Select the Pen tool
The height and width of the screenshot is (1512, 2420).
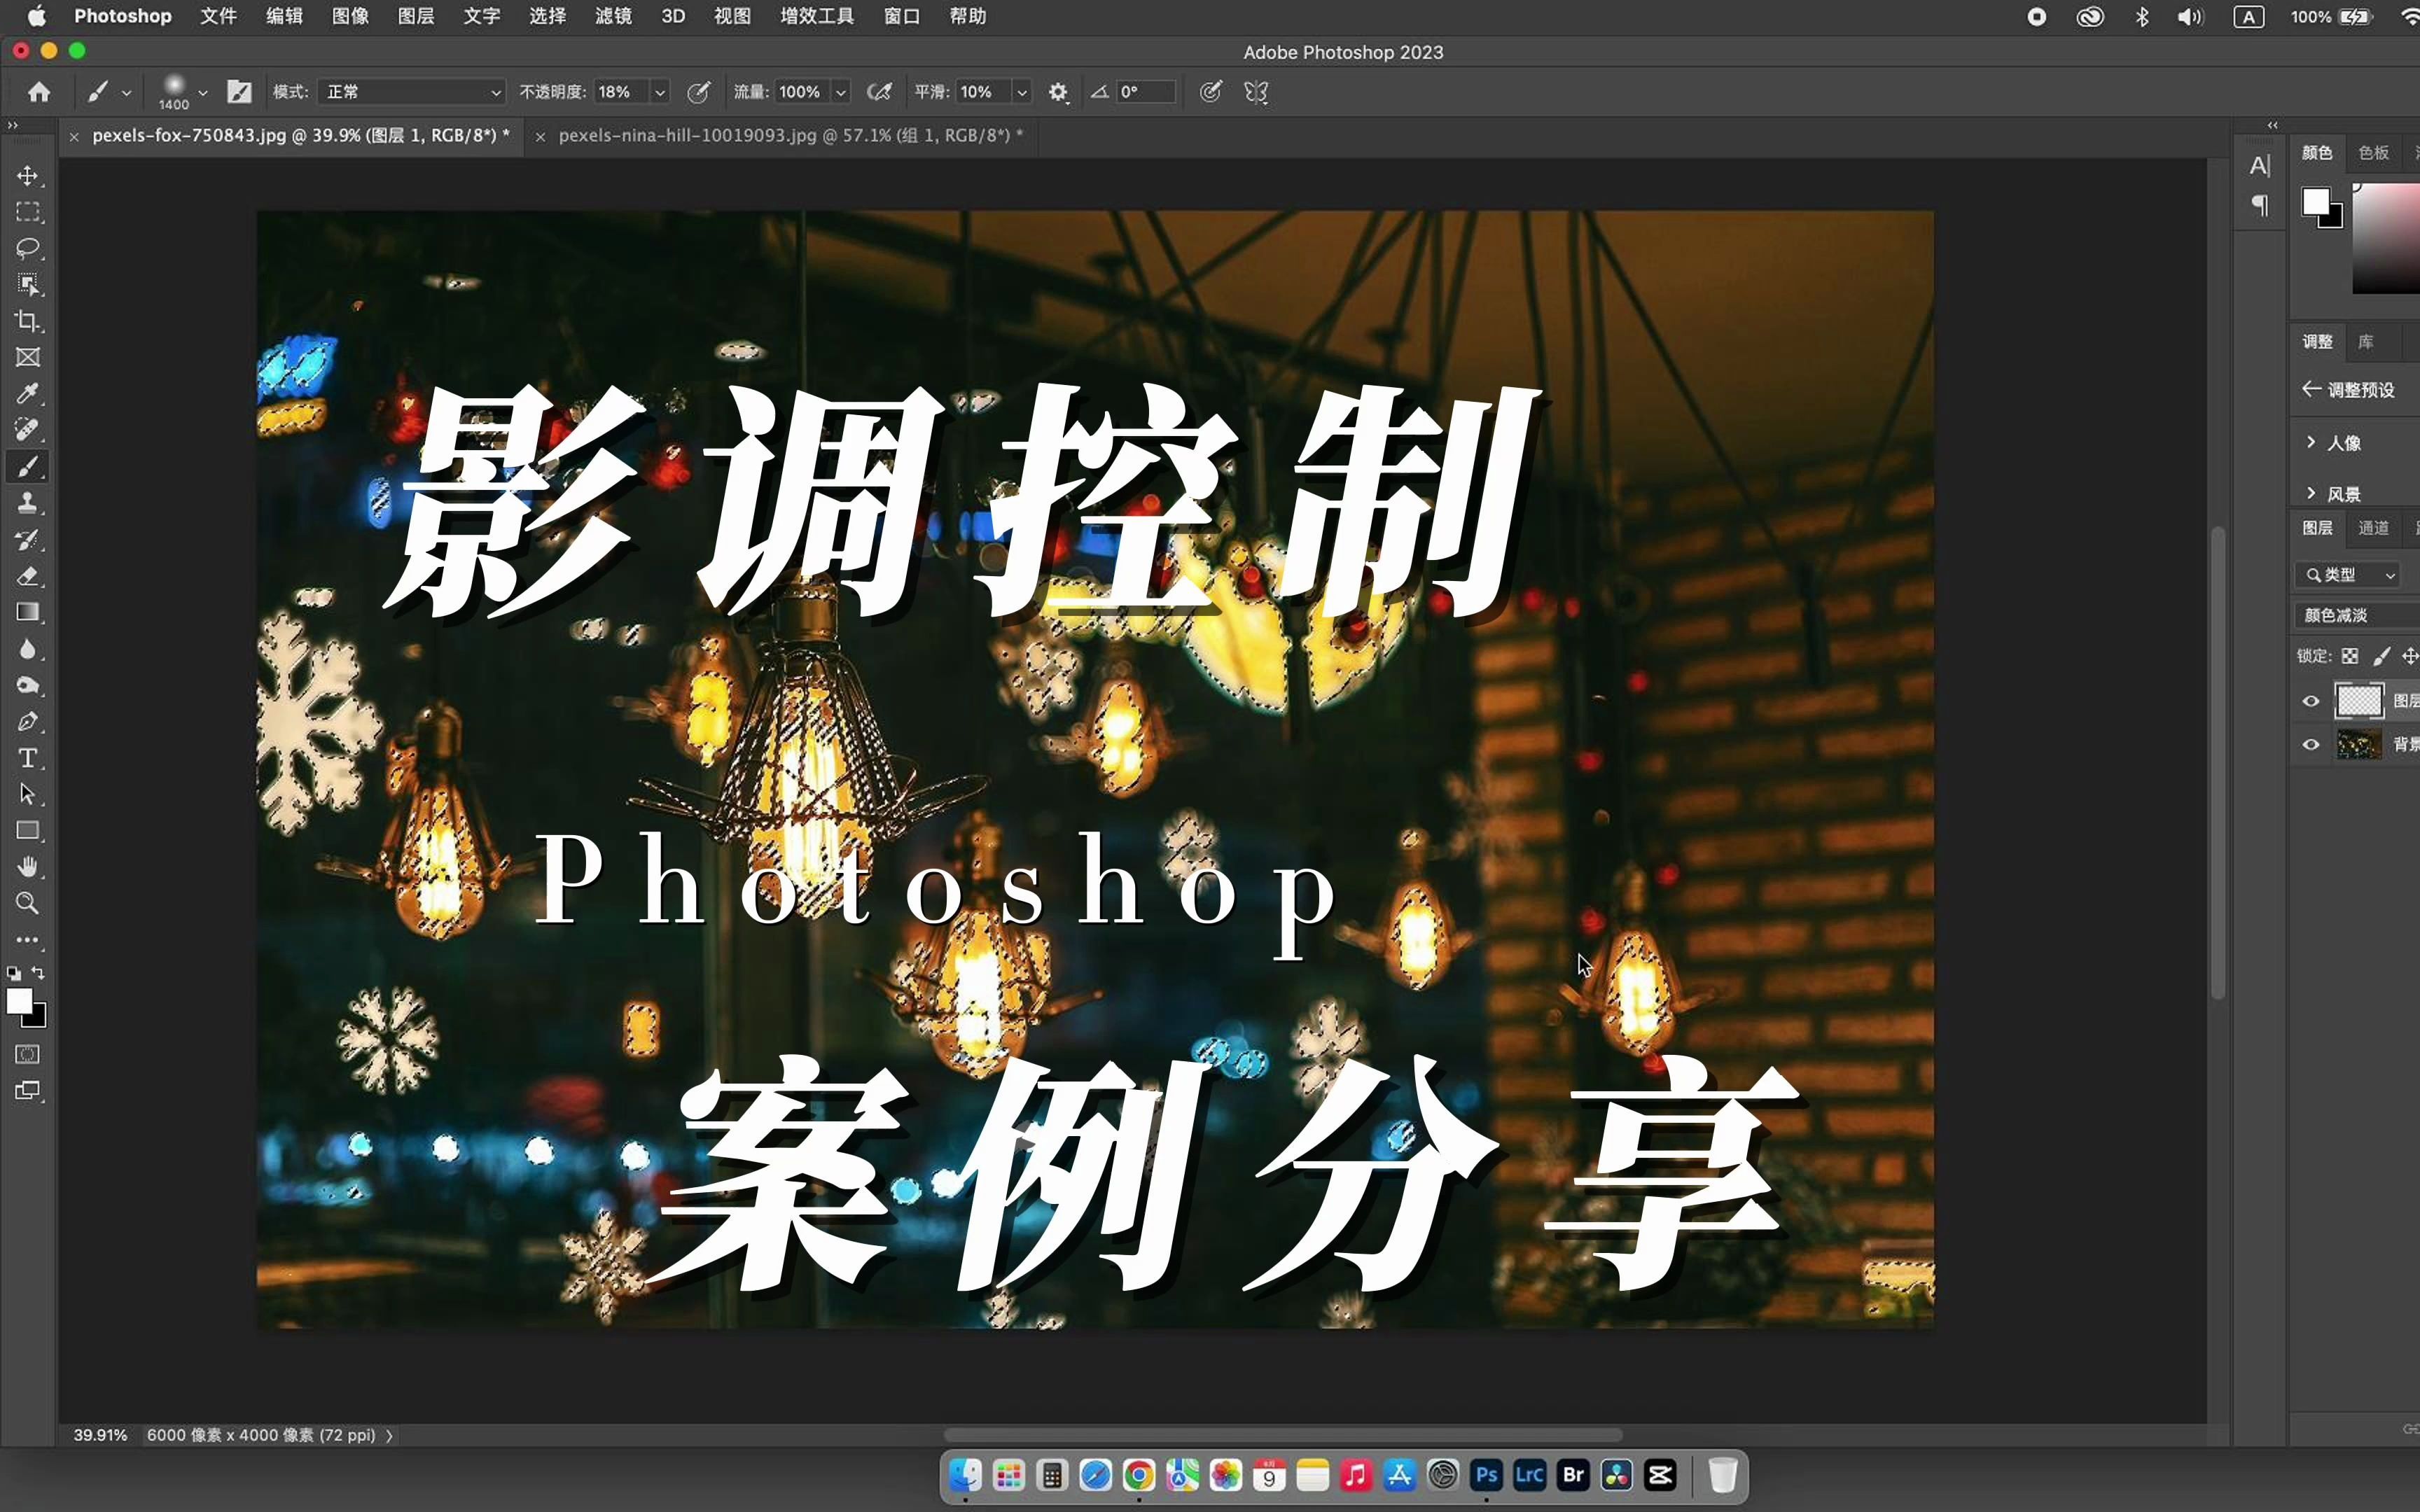tap(27, 722)
